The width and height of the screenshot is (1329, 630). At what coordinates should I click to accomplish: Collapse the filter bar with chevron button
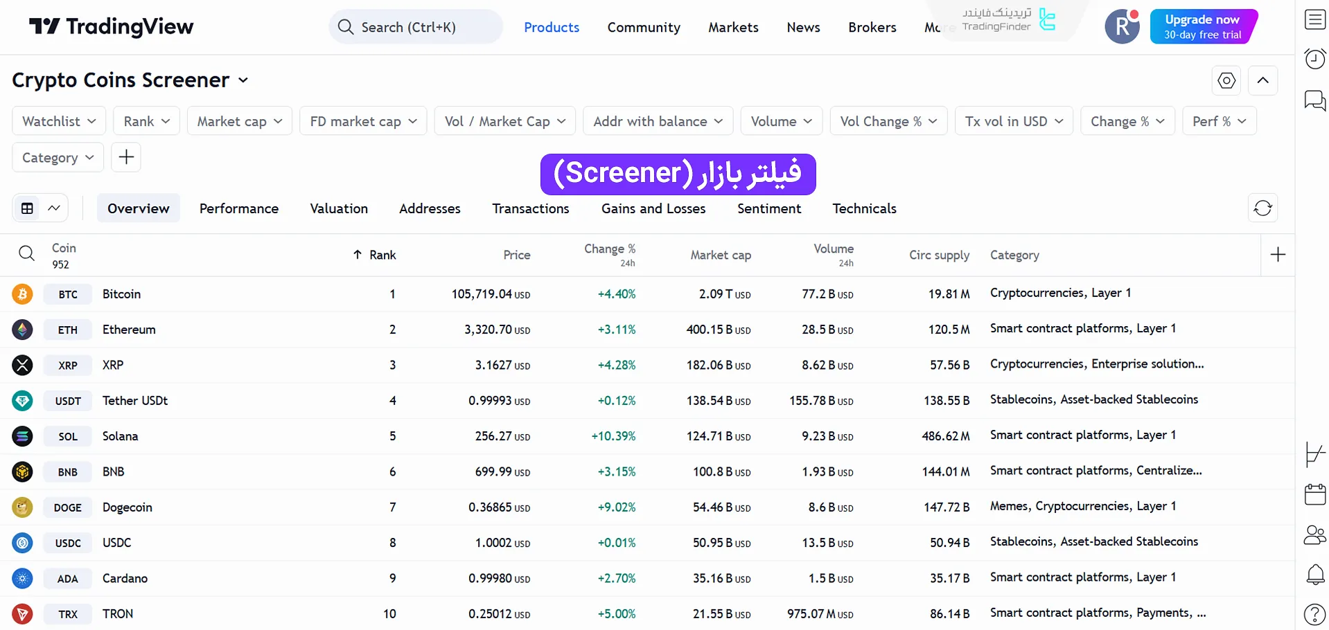click(x=1262, y=80)
